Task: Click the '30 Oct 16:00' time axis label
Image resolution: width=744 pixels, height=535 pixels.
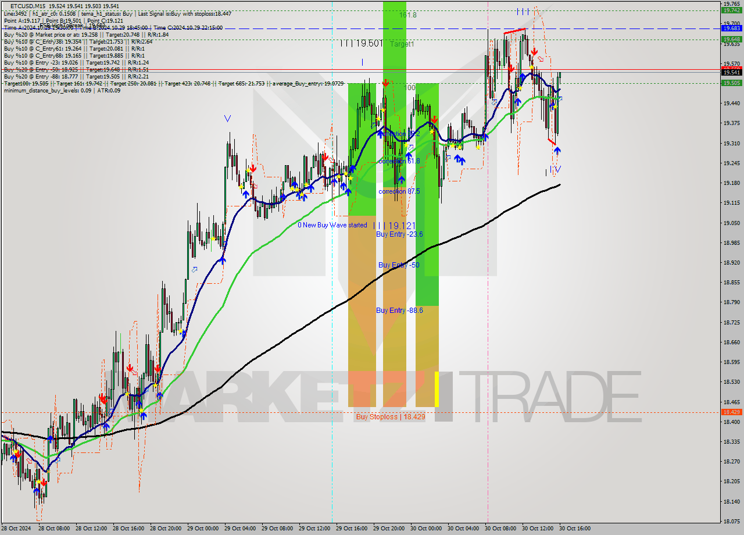Action: point(576,529)
